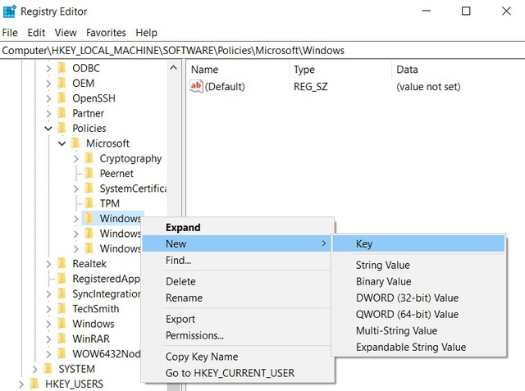The image size is (525, 391).
Task: Open Permissions... from the context menu
Action: (238, 335)
